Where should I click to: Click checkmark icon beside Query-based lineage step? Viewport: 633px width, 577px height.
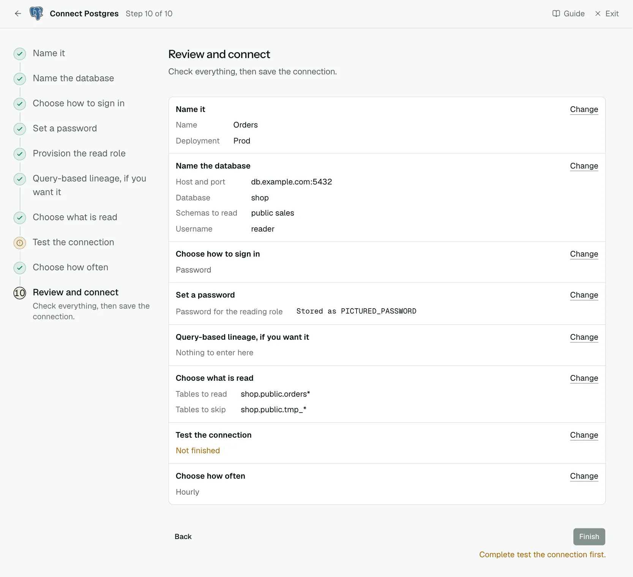pos(20,179)
